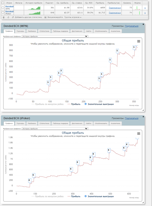Click the trash delete icon under the table

tap(4, 17)
